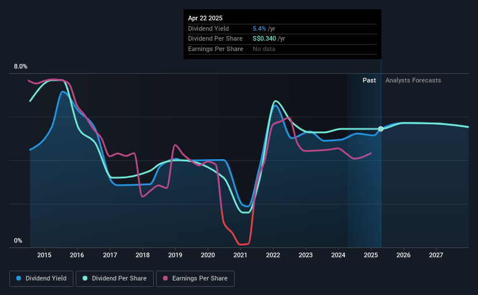The height and width of the screenshot is (295, 478).
Task: Click the 2027 x-axis label
Action: click(x=436, y=255)
